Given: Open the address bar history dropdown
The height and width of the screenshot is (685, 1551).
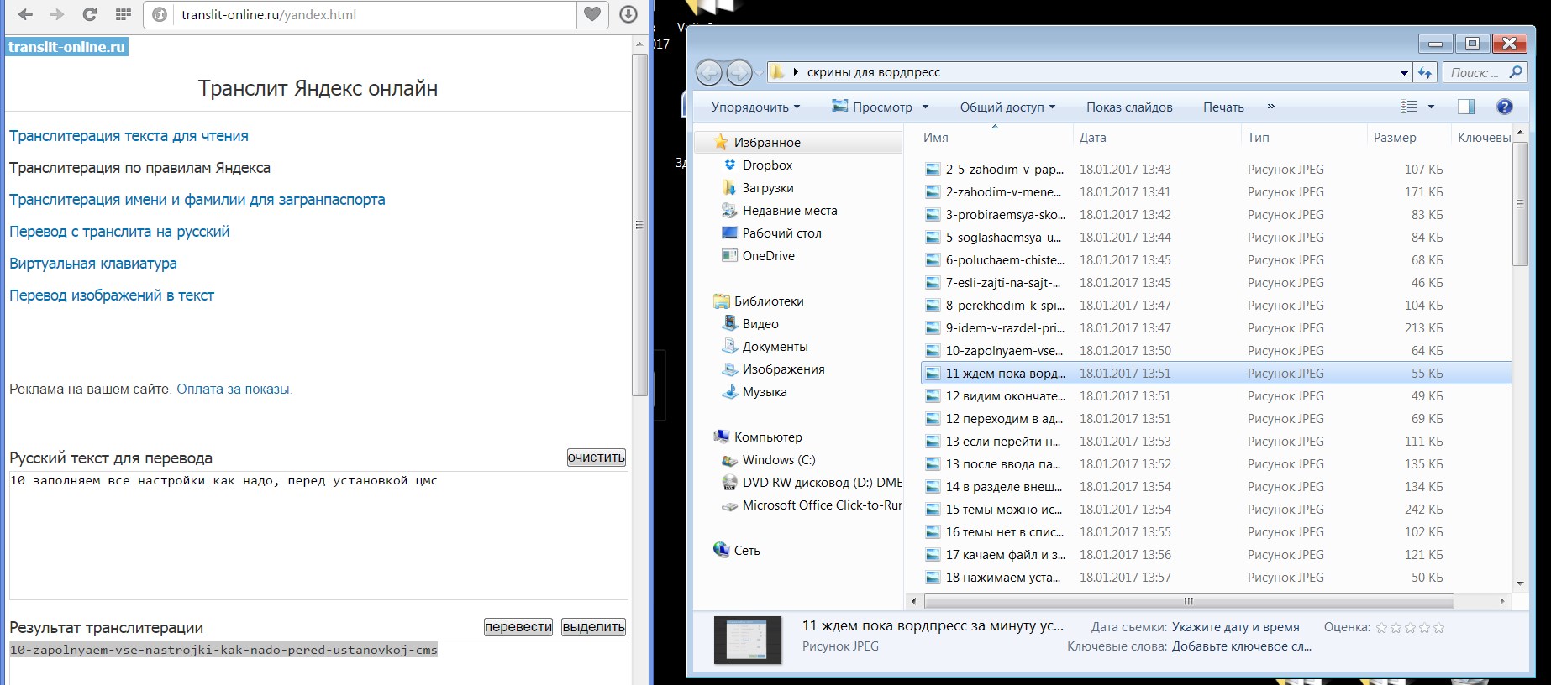Looking at the screenshot, I should pos(1404,73).
